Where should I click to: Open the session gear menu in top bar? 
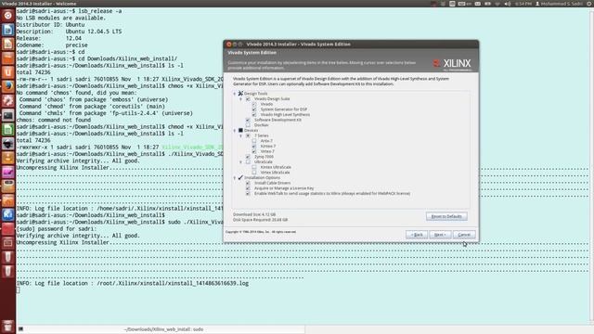[589, 4]
